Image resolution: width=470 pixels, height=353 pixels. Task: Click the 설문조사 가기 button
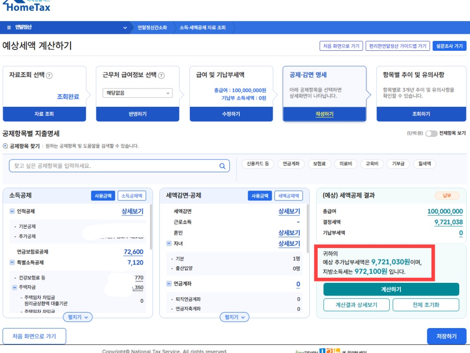click(x=449, y=46)
